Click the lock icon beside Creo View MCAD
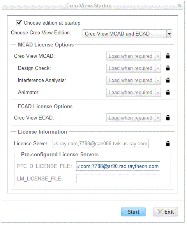 [x=168, y=56]
